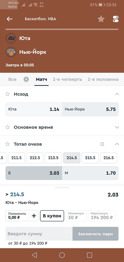Tap Android home circle button
The height and width of the screenshot is (262, 124).
tap(62, 255)
